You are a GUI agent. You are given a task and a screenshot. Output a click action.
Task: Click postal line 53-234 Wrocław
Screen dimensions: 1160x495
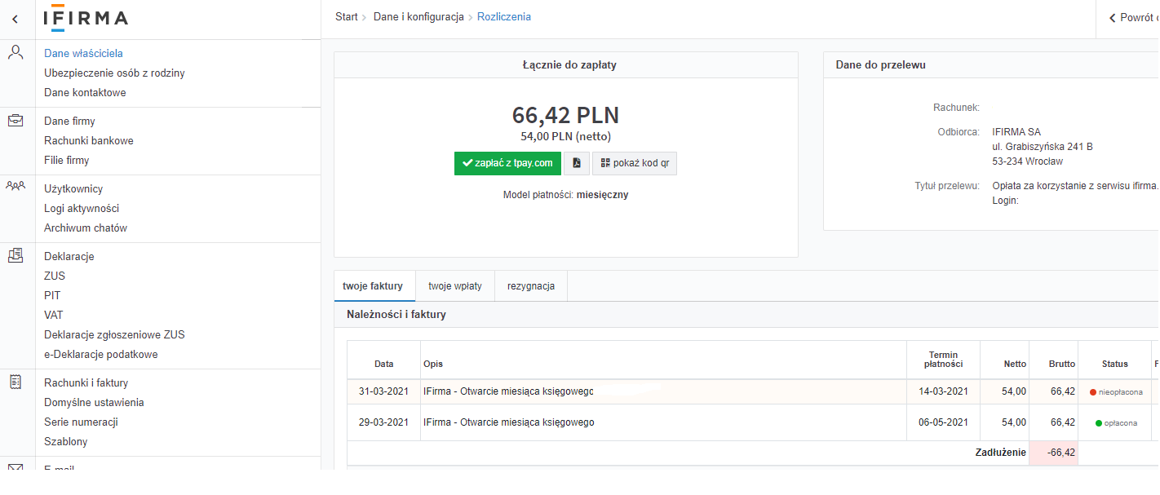pos(1027,161)
